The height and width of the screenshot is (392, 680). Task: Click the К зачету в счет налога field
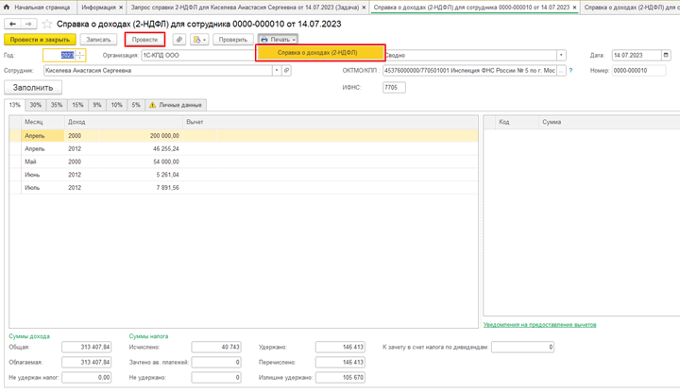tap(522, 347)
